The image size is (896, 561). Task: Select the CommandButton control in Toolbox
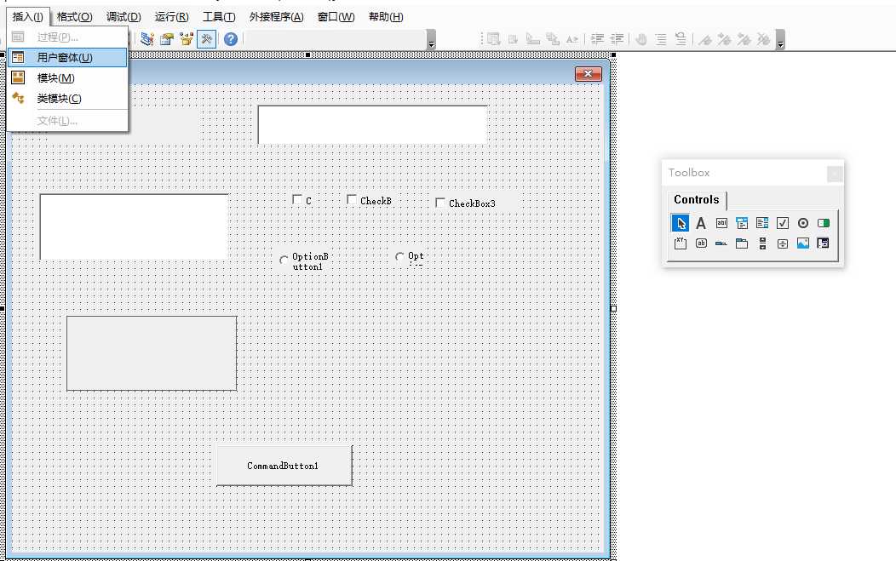pyautogui.click(x=701, y=243)
